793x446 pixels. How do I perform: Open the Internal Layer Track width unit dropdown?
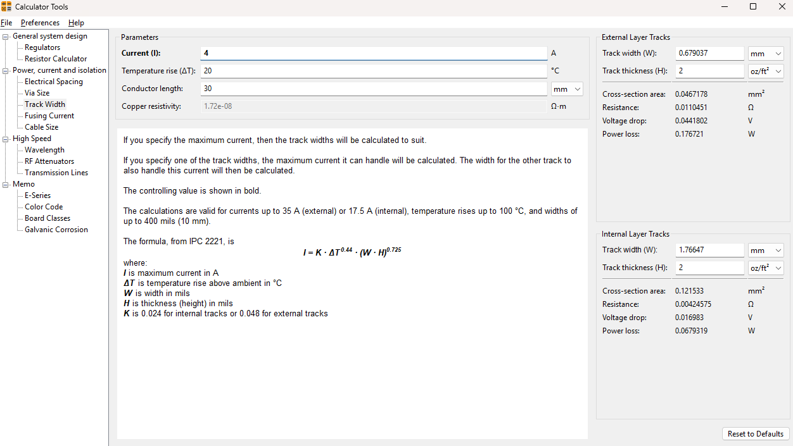766,251
